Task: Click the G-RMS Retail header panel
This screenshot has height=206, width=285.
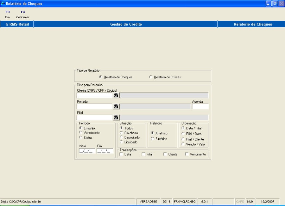Action: (x=17, y=24)
